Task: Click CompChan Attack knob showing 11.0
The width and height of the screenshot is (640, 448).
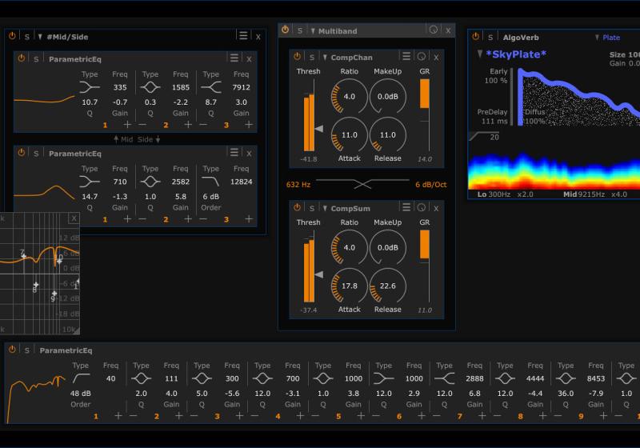Action: pos(350,135)
